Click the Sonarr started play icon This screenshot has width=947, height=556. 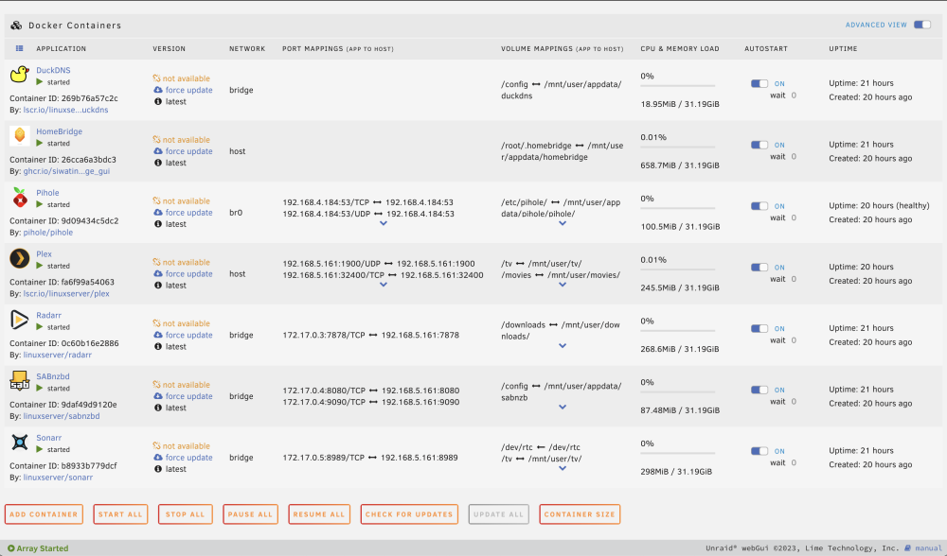click(40, 450)
